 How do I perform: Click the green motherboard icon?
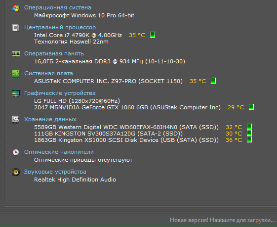coord(16,74)
